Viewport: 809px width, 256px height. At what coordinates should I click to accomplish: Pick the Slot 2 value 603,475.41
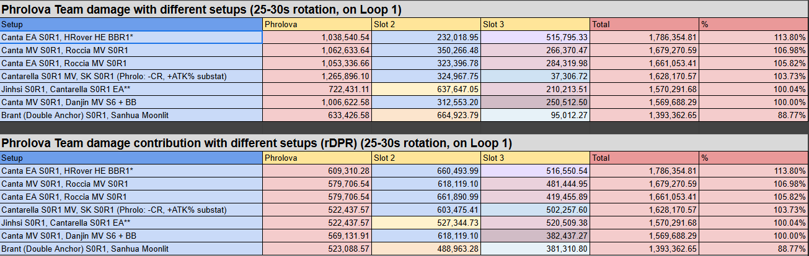click(427, 210)
